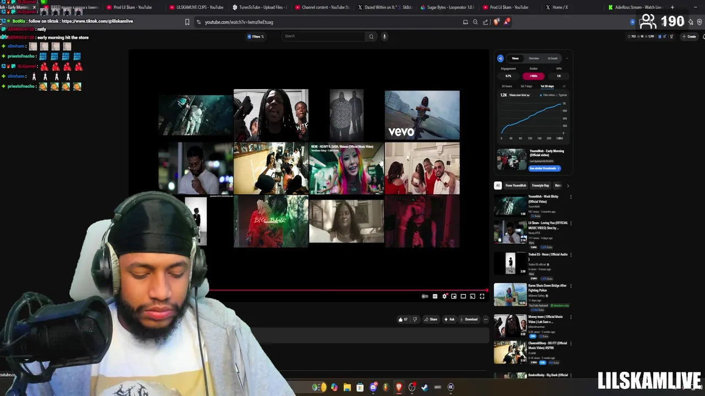Dislike the current video
Screen dimensions: 705x396
pos(415,320)
